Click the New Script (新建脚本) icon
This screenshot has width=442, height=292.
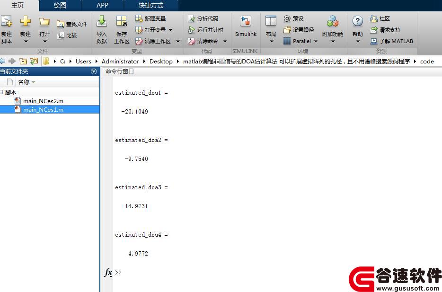tap(7, 21)
